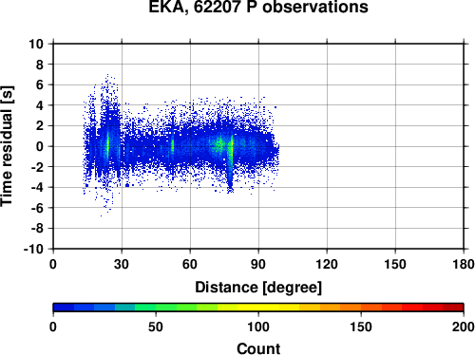Screen dimensions: 475x355
Task: Click the y-axis tick label '2'
Action: point(40,126)
